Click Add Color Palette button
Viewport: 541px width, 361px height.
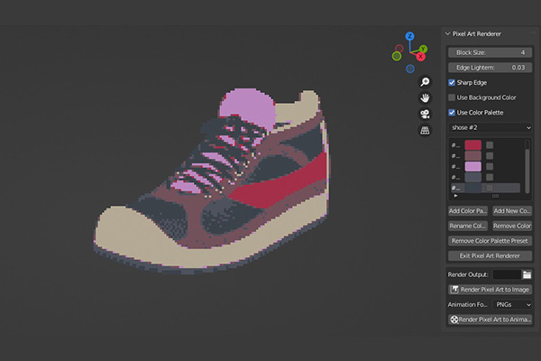(x=468, y=210)
